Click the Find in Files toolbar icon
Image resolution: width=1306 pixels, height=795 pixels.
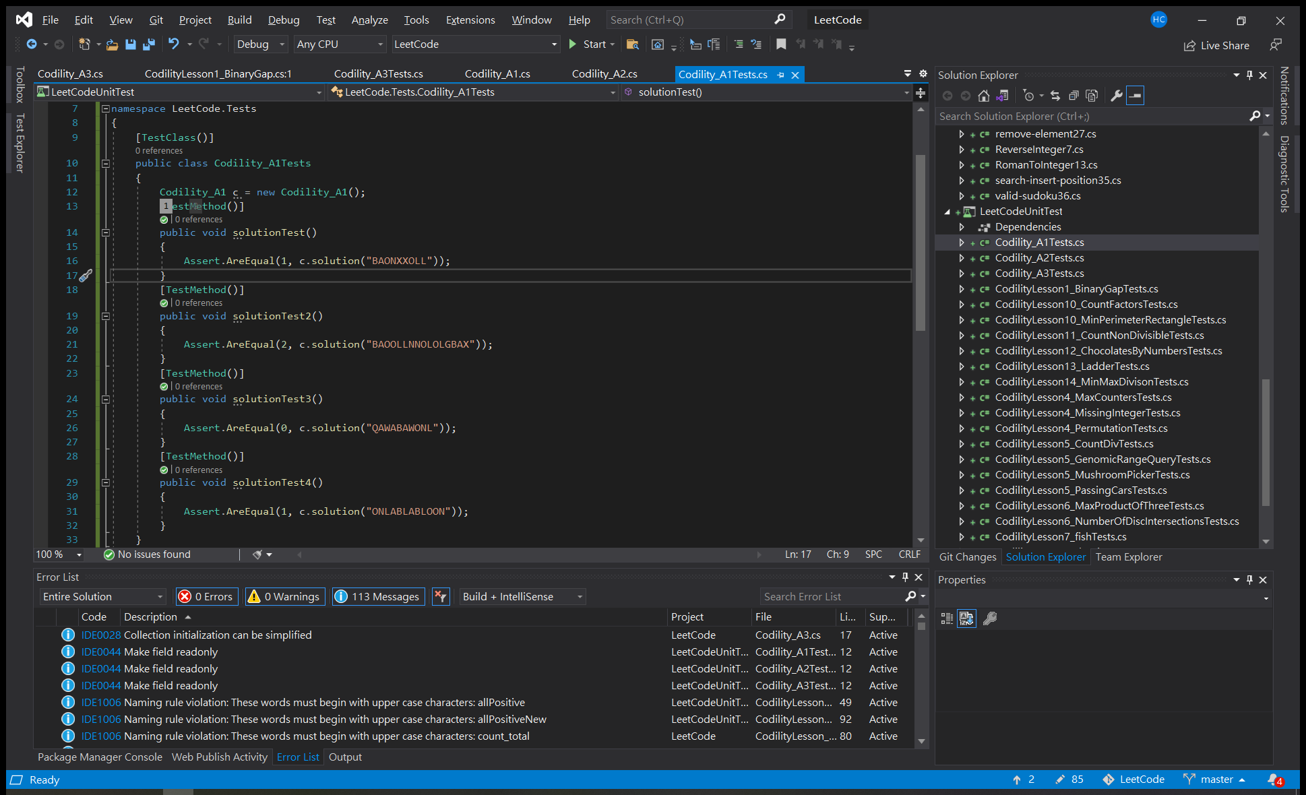point(632,44)
